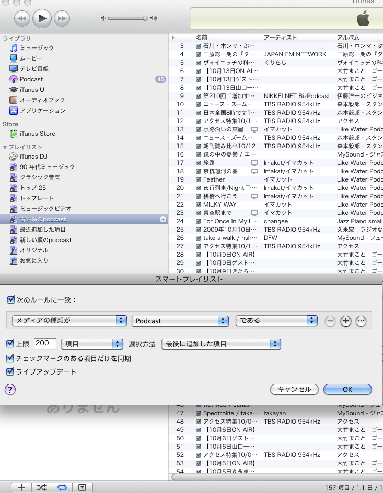Screen dimensions: 383x493
Task: Click the キャンセル button
Action: 294,389
